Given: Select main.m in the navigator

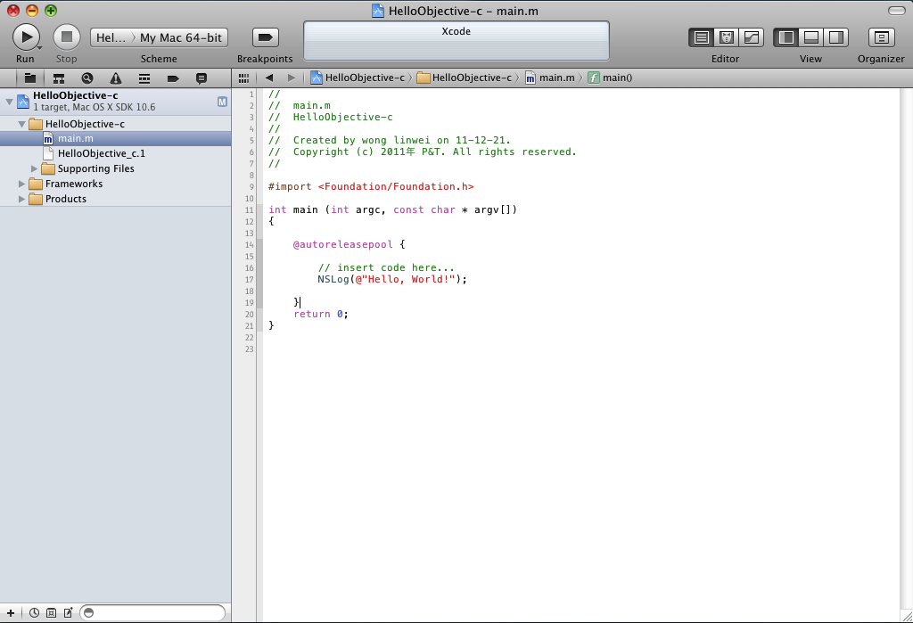Looking at the screenshot, I should click(115, 138).
